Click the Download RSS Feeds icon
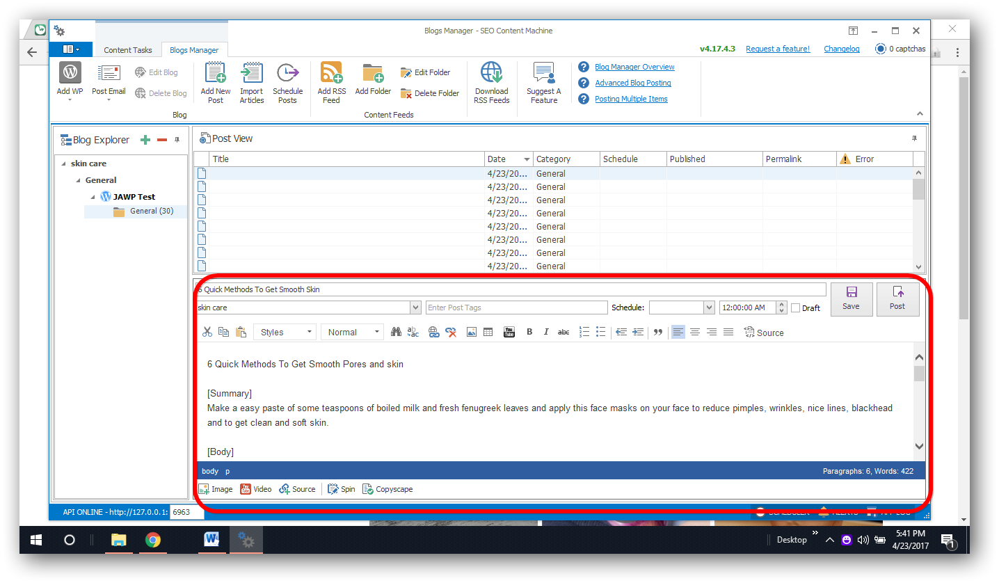Image resolution: width=999 pixels, height=583 pixels. pyautogui.click(x=491, y=73)
